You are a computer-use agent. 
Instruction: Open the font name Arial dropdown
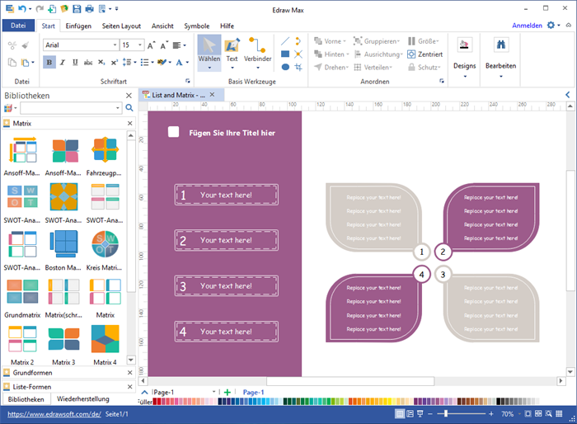114,45
